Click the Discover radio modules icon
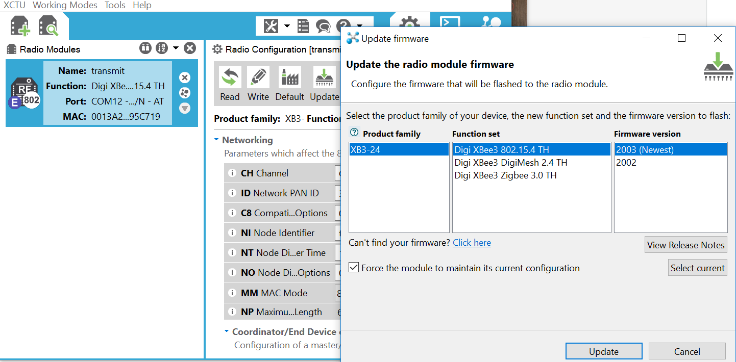The width and height of the screenshot is (736, 362). coord(48,26)
